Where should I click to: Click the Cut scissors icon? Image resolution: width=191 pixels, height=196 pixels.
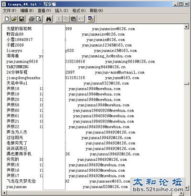coord(59,19)
